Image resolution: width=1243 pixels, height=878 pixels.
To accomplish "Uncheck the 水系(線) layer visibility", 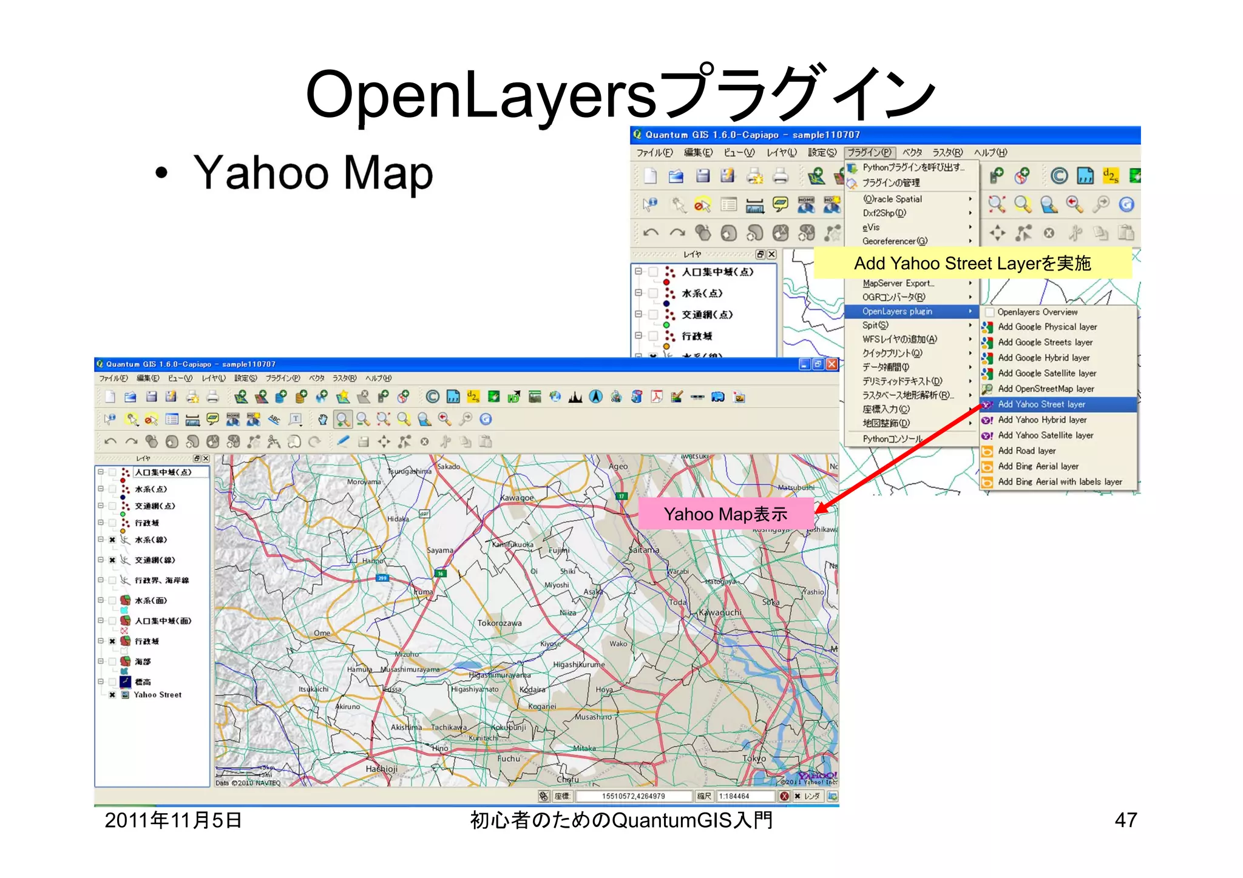I will pyautogui.click(x=112, y=540).
